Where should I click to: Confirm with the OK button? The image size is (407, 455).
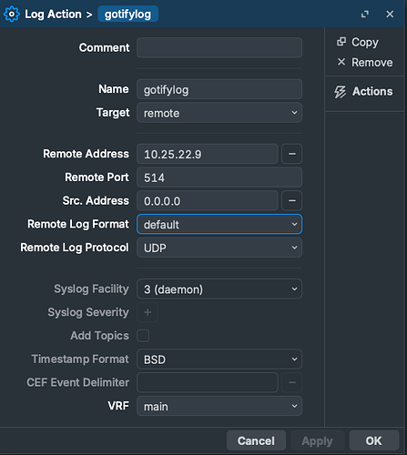[374, 440]
